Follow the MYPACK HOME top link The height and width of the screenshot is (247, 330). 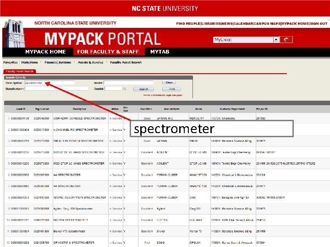[295, 23]
